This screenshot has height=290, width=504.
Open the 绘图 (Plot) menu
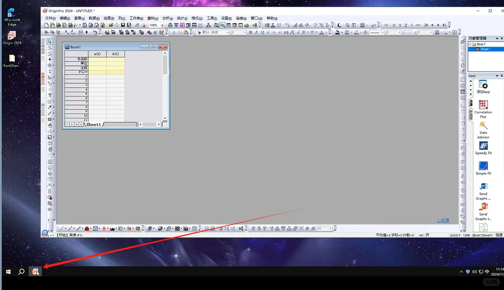click(x=109, y=18)
